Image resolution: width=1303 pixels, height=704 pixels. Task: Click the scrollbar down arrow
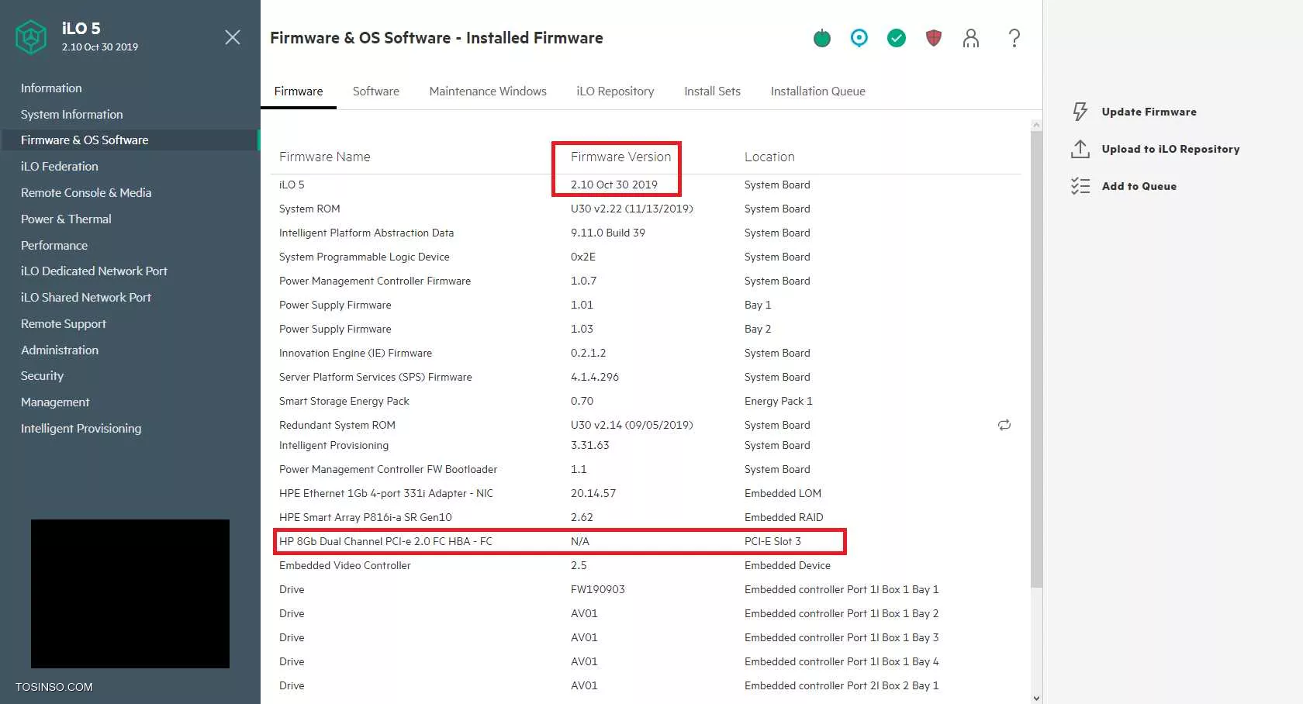pos(1036,698)
